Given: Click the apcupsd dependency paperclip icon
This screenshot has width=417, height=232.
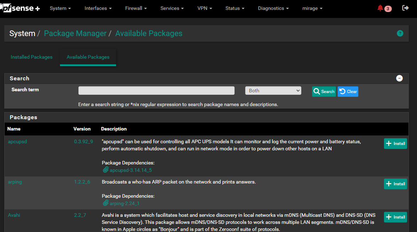Looking at the screenshot, I should (x=106, y=170).
